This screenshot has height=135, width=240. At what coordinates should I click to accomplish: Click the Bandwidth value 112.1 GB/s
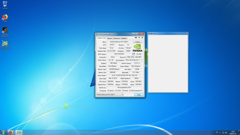[x=136, y=72]
